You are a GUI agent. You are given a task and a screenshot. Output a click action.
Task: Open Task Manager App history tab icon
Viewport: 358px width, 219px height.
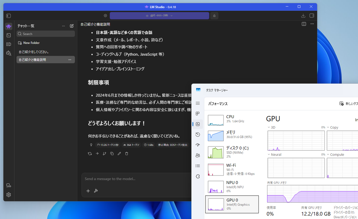198,135
